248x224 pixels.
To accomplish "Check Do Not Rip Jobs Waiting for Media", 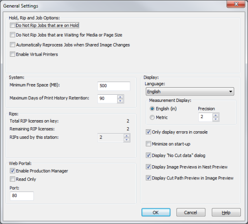I will [12, 35].
